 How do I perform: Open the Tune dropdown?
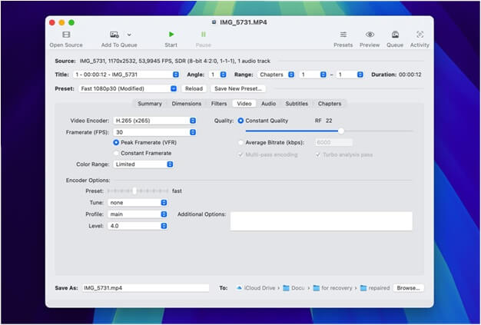[x=138, y=203]
